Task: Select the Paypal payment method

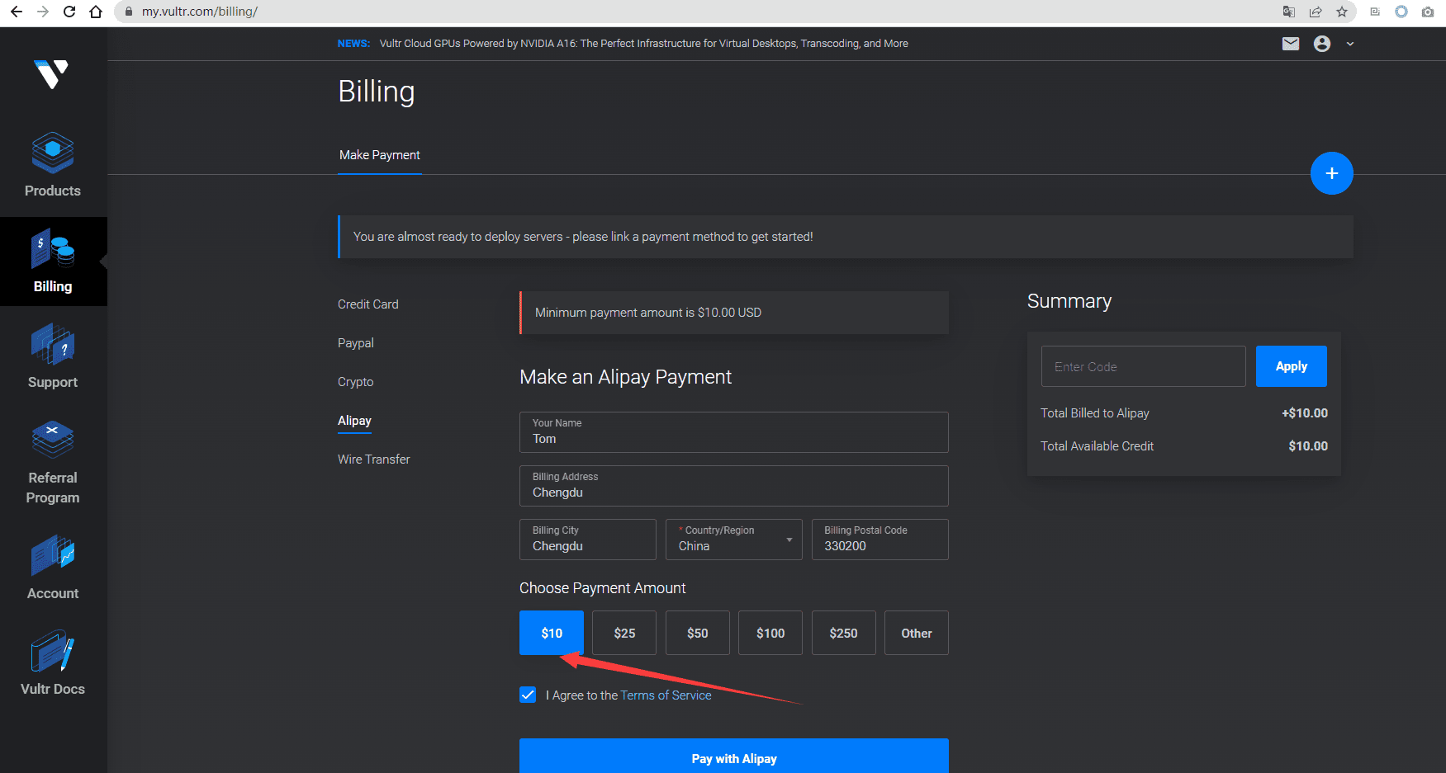Action: pos(356,343)
